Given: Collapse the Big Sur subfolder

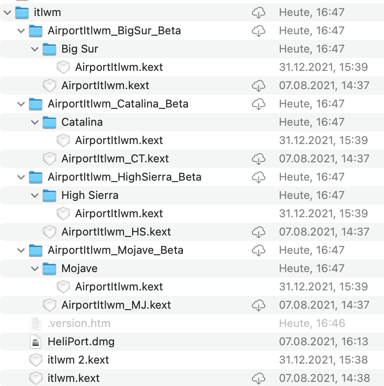Looking at the screenshot, I should (x=35, y=49).
